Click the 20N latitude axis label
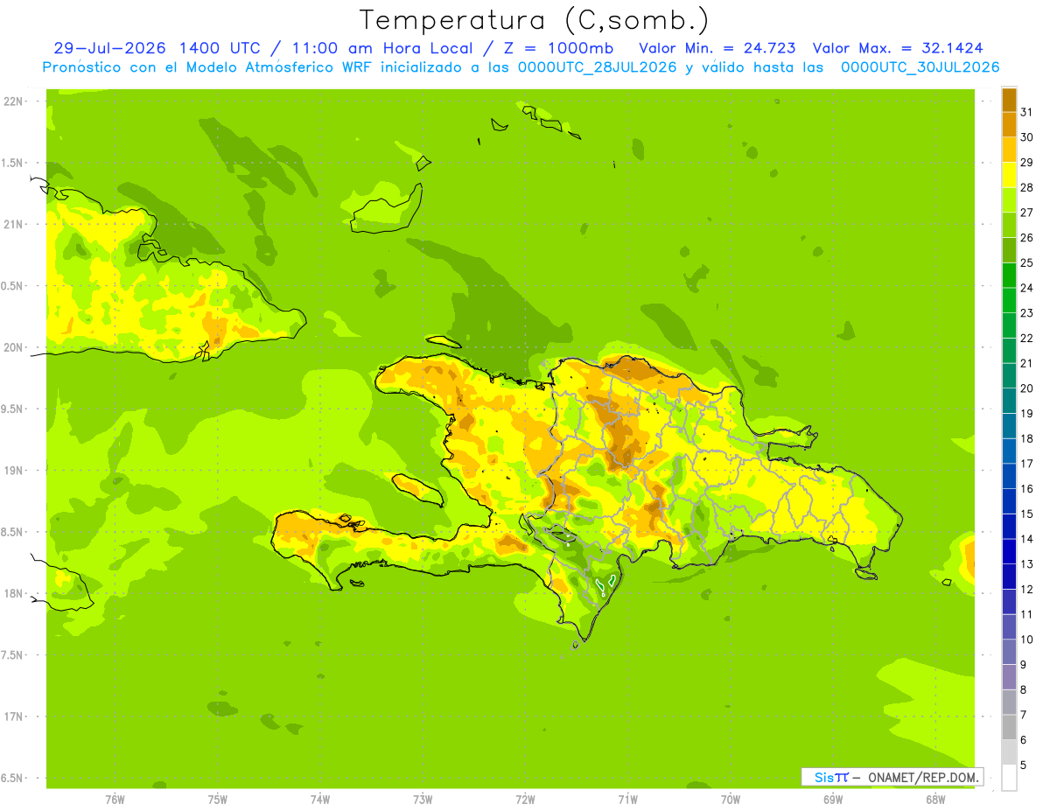1050x811 pixels. (x=12, y=348)
